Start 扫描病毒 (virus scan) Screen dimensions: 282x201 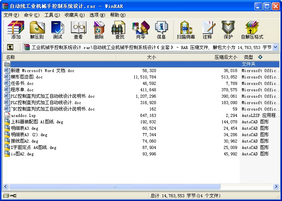tap(186, 30)
